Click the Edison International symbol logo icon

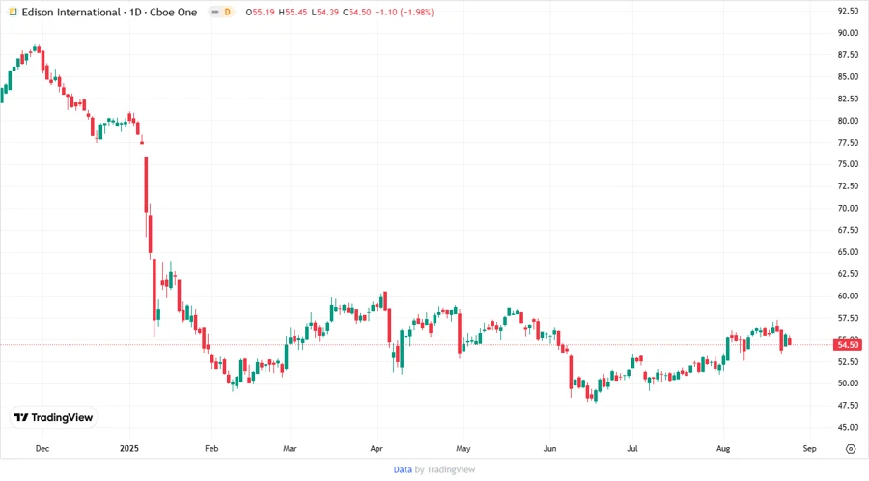click(x=13, y=12)
